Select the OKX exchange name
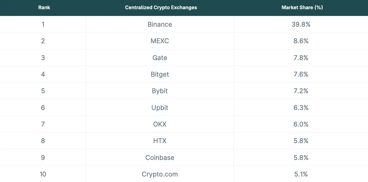The height and width of the screenshot is (182, 368). [160, 124]
